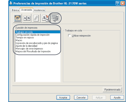Select Impresión de encabezado y pie de página
This screenshot has width=126, height=102.
(38, 43)
